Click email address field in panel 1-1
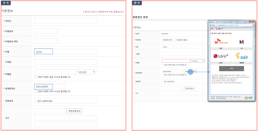 [x=55, y=72]
